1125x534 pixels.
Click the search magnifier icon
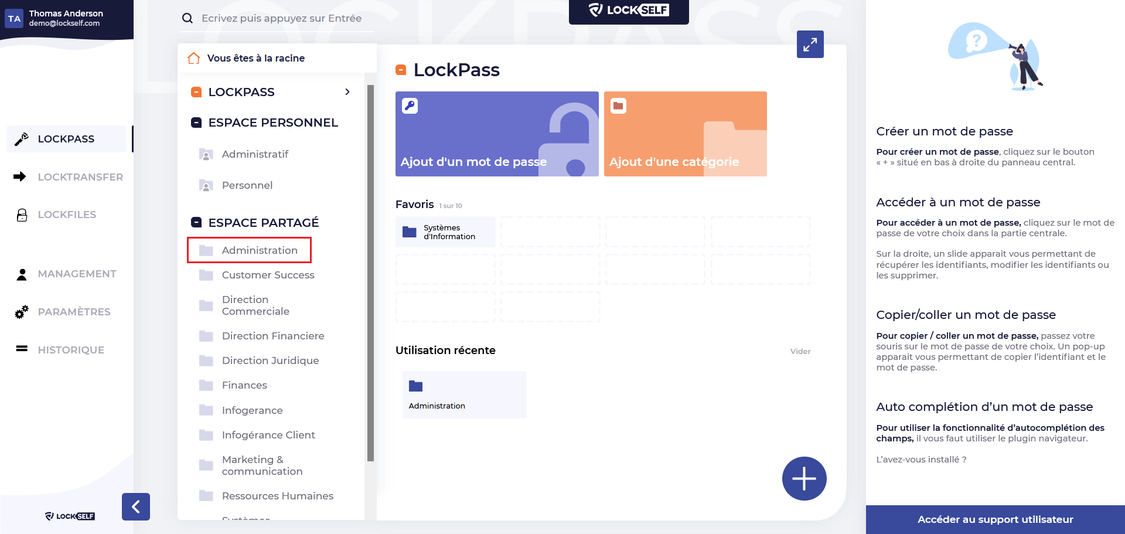click(187, 18)
